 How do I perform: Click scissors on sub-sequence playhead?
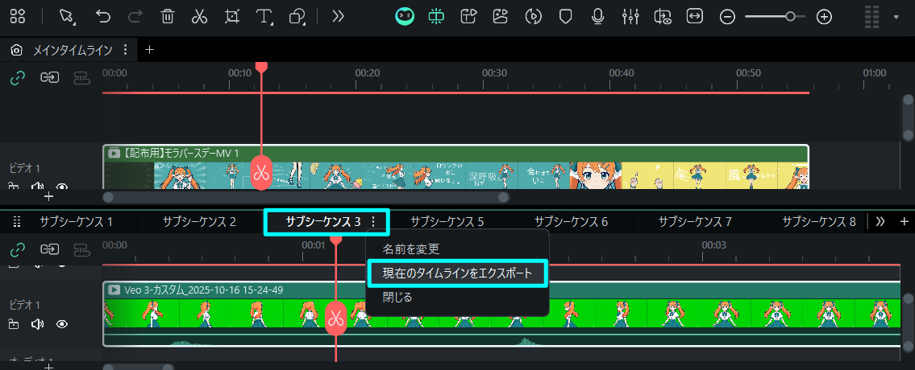pos(335,319)
